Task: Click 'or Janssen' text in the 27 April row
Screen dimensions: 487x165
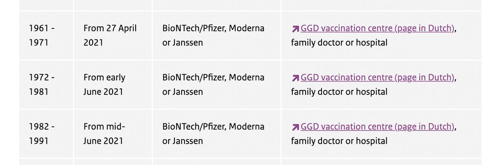Action: pyautogui.click(x=183, y=42)
